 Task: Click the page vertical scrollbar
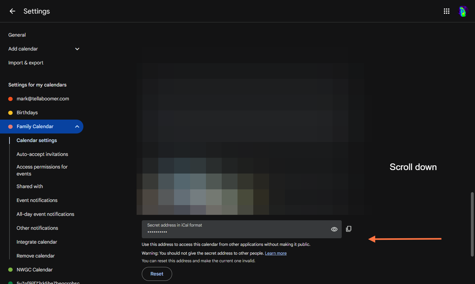tap(472, 224)
